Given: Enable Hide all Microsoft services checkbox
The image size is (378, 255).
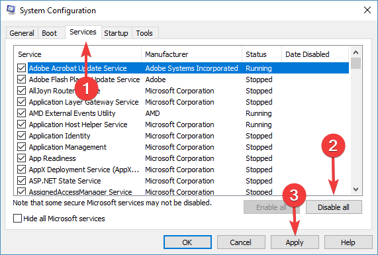Looking at the screenshot, I should click(17, 219).
